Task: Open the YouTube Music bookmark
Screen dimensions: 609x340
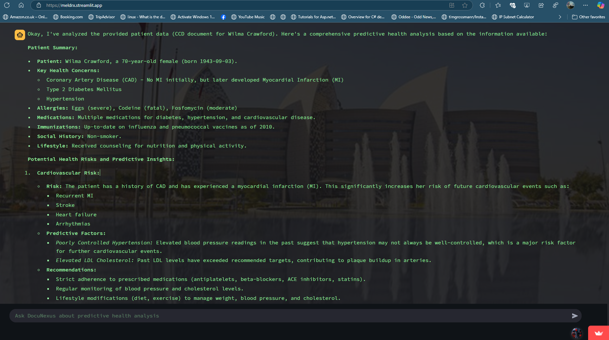Action: [248, 17]
